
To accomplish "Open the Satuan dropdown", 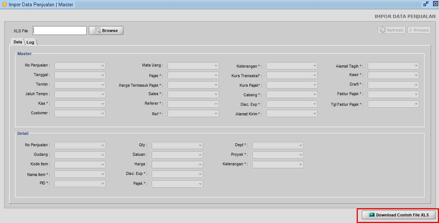I will coord(177,155).
